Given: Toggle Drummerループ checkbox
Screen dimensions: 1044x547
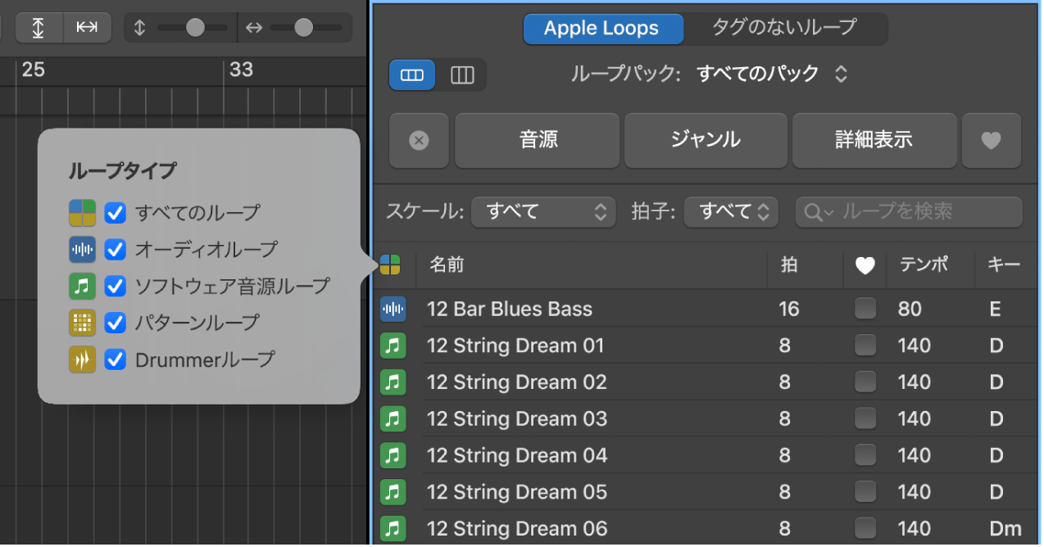Looking at the screenshot, I should click(x=116, y=359).
